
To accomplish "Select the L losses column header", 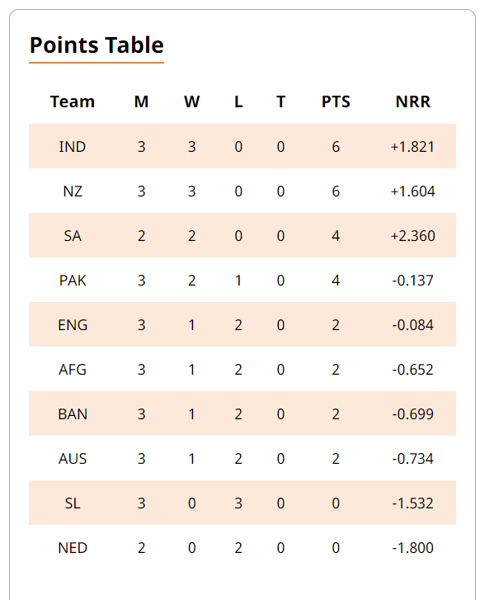I will coord(238,102).
